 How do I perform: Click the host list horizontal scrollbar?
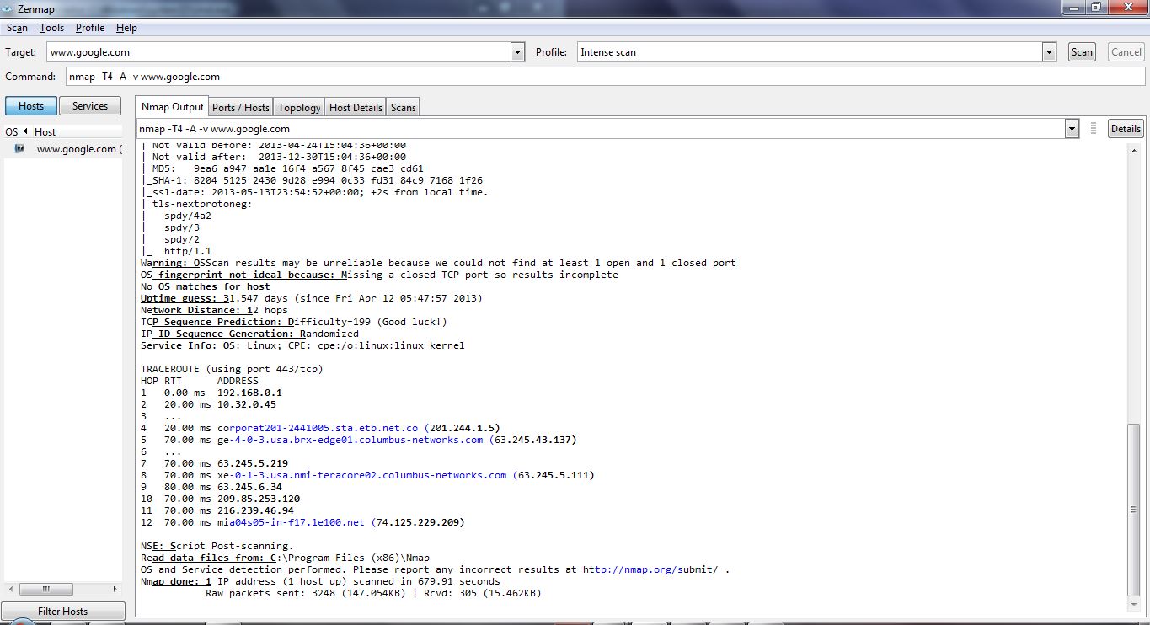coord(63,589)
